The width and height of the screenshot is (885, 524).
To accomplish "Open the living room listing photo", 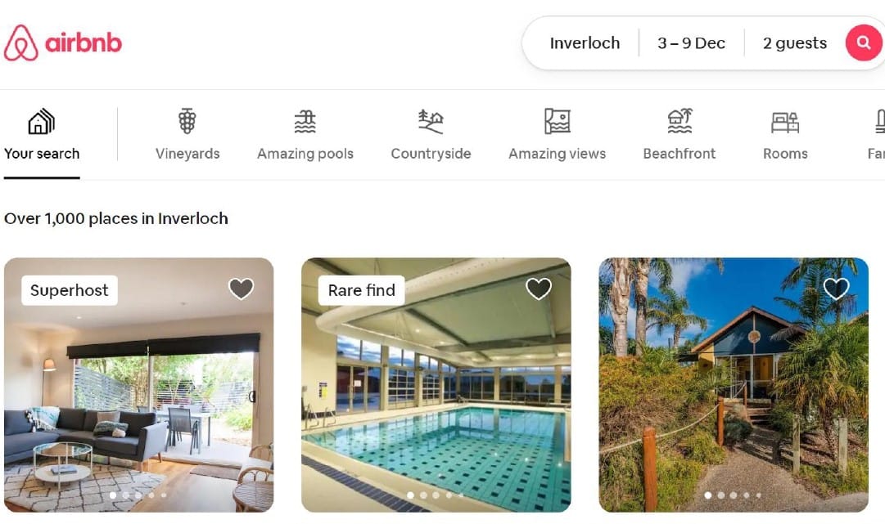I will [x=139, y=385].
